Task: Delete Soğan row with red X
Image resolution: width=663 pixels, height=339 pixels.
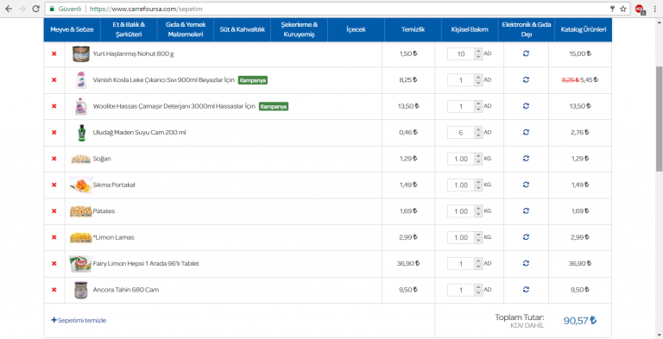Action: tap(54, 159)
